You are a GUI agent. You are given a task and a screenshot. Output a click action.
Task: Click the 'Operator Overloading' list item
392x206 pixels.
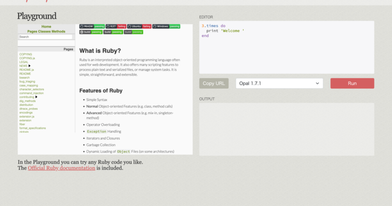103,125
